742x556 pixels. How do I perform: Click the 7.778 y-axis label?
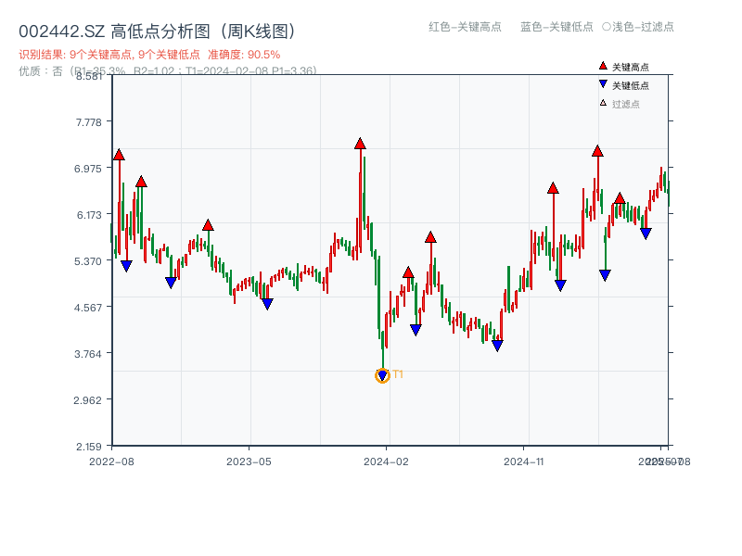point(89,122)
